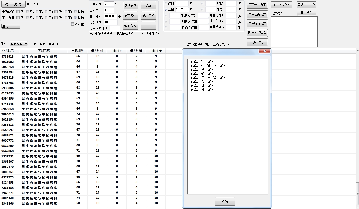Click the 编辑奖号 button

coord(14,4)
